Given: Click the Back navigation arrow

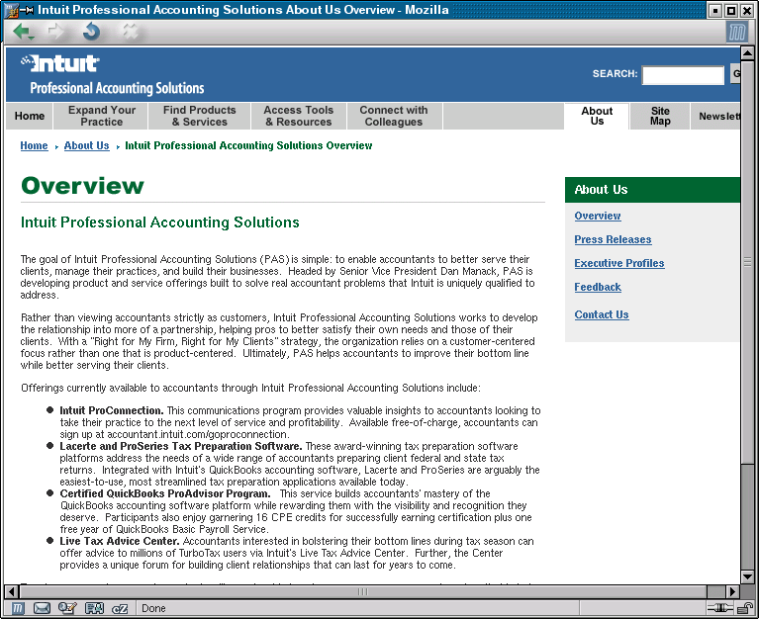Looking at the screenshot, I should [23, 32].
